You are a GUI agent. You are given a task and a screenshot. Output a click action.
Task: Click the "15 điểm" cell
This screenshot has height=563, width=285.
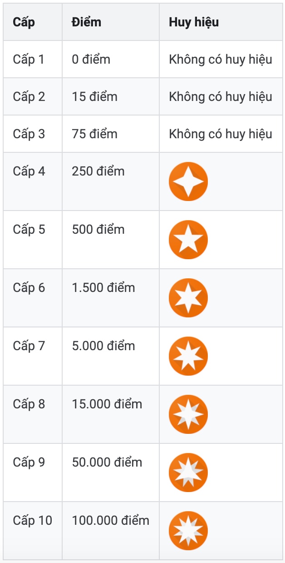[94, 96]
